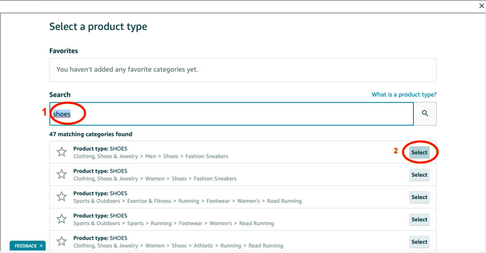Screen dimensions: 486x253
Task: Choose Select for Women Athletic Road Running
Action: tap(419, 242)
